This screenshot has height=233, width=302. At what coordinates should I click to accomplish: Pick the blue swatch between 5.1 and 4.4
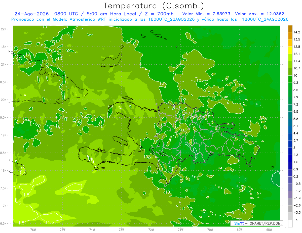point(290,129)
